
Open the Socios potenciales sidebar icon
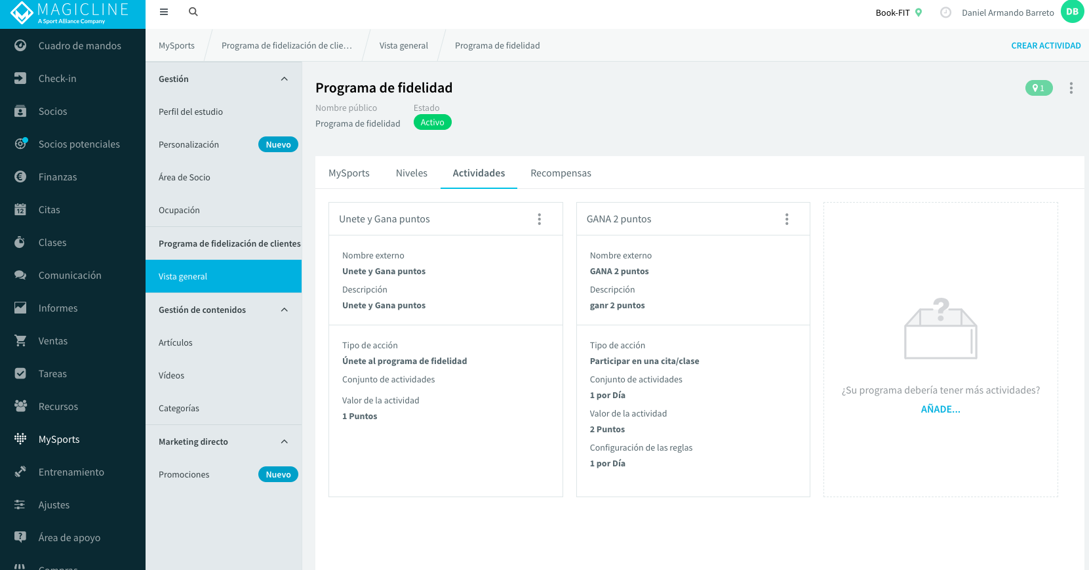(x=21, y=143)
